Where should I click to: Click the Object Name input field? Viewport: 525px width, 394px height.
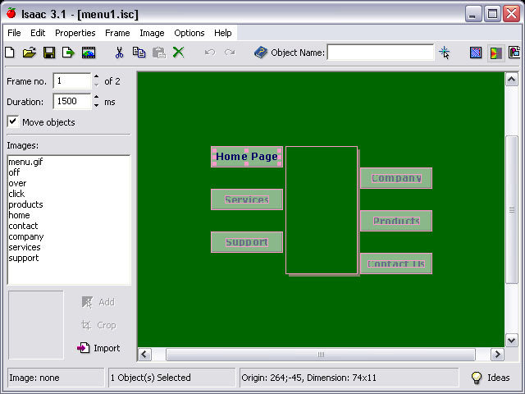(381, 53)
